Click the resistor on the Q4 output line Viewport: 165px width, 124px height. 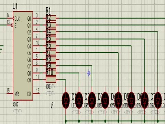coord(51,46)
